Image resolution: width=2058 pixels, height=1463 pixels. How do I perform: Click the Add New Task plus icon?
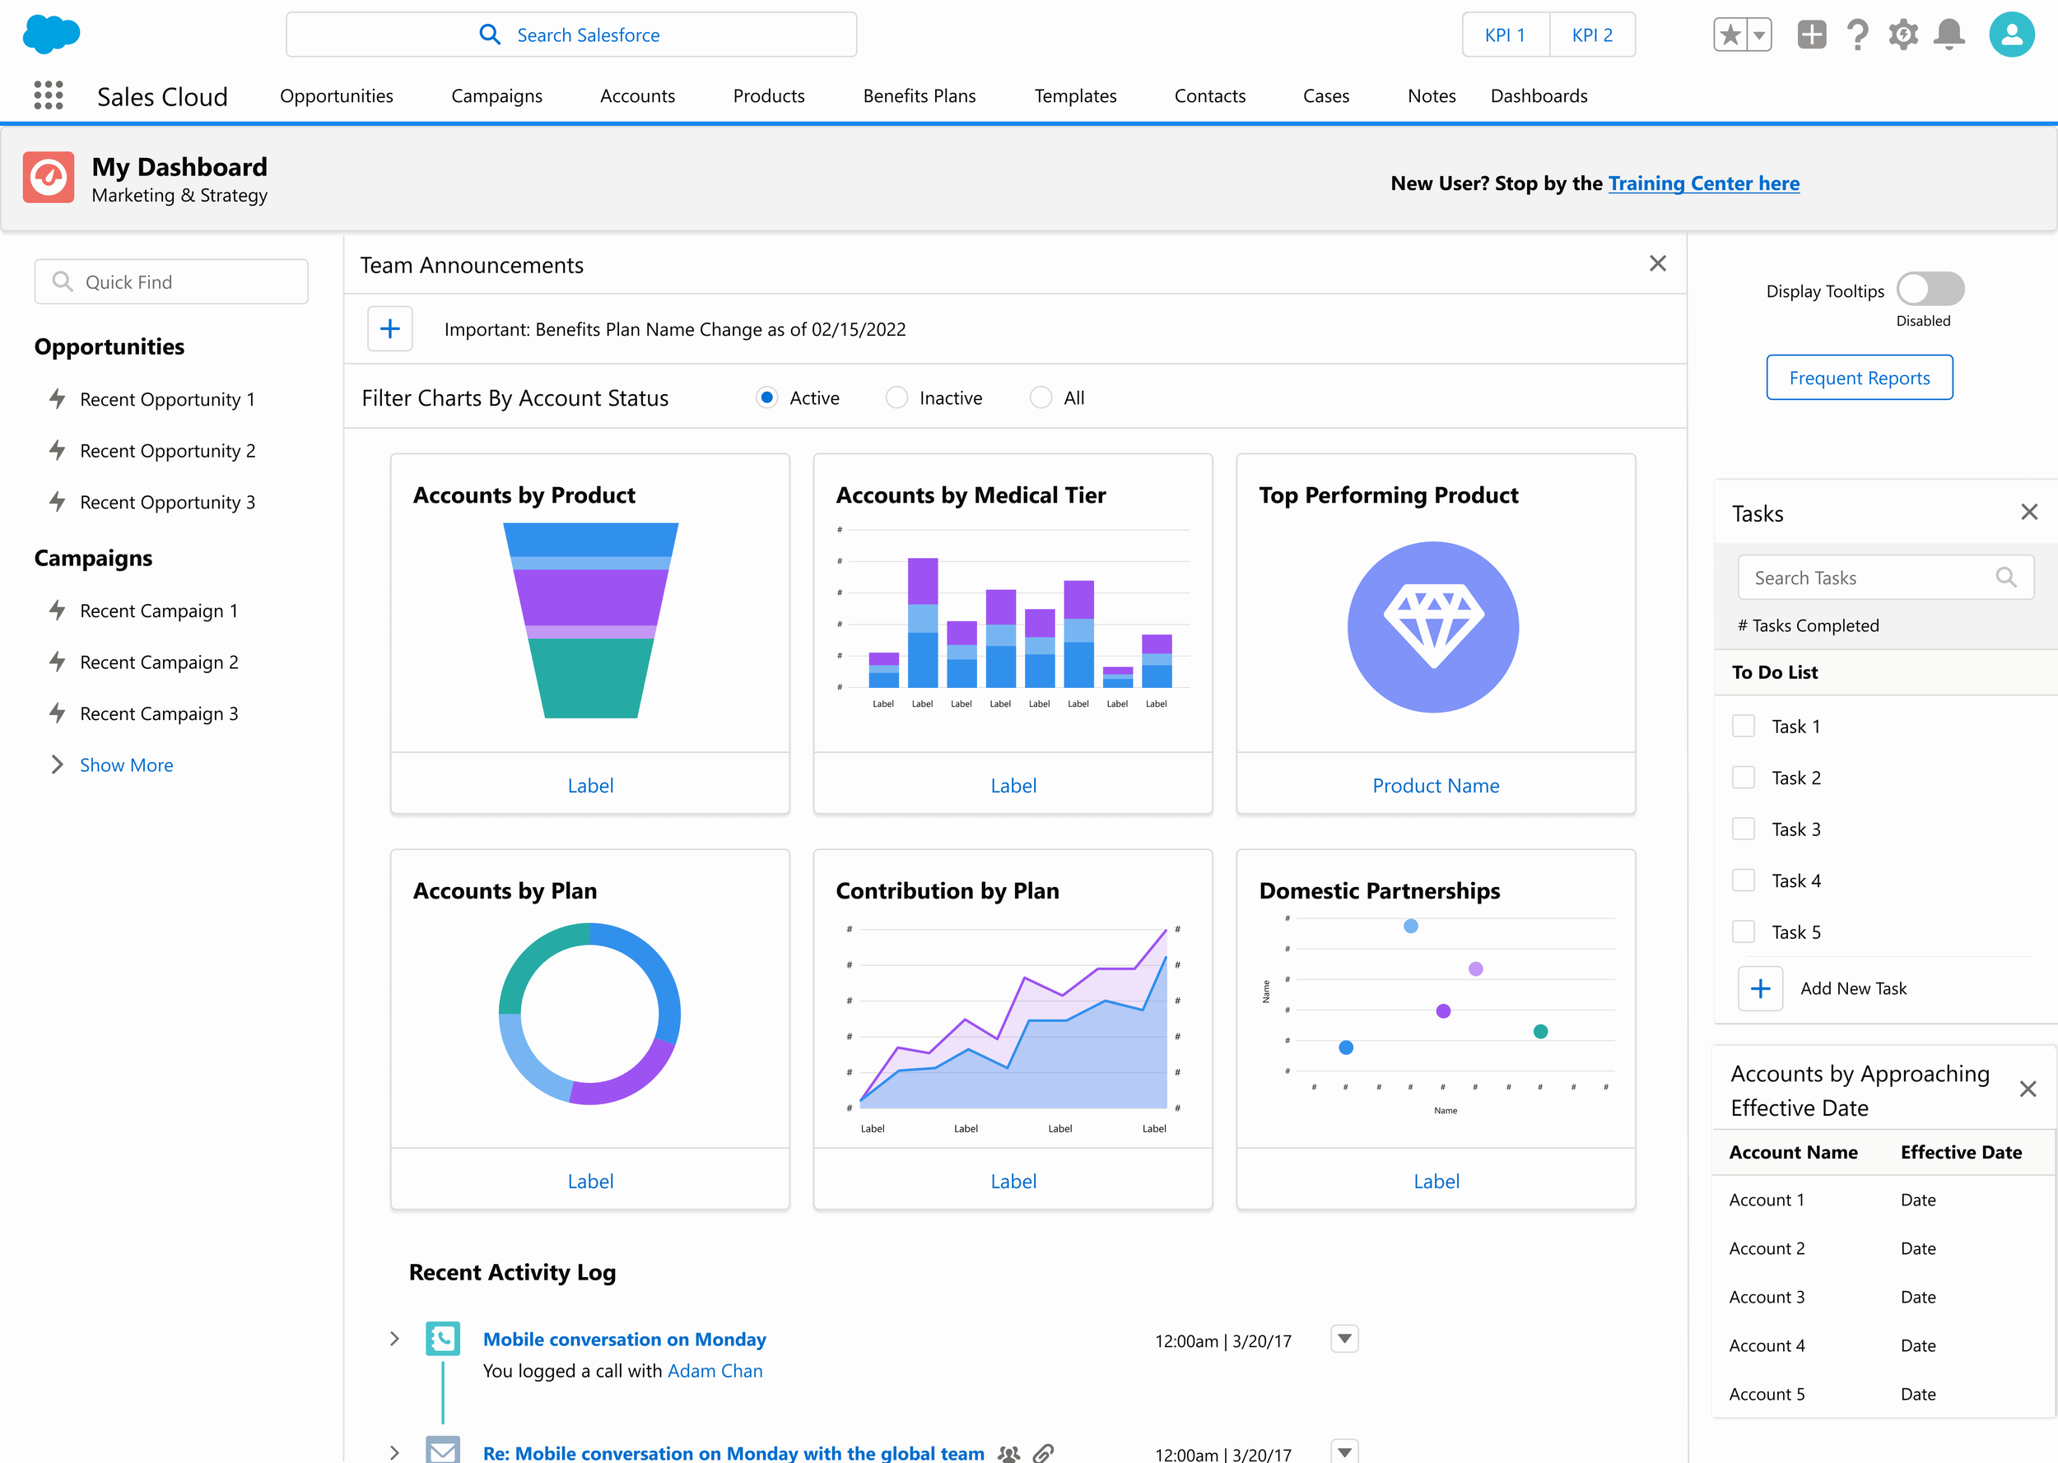coord(1761,989)
